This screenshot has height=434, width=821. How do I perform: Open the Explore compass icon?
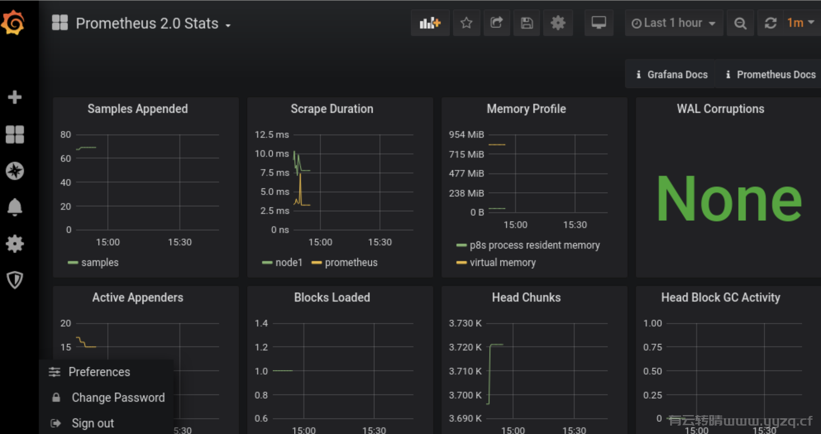point(15,171)
